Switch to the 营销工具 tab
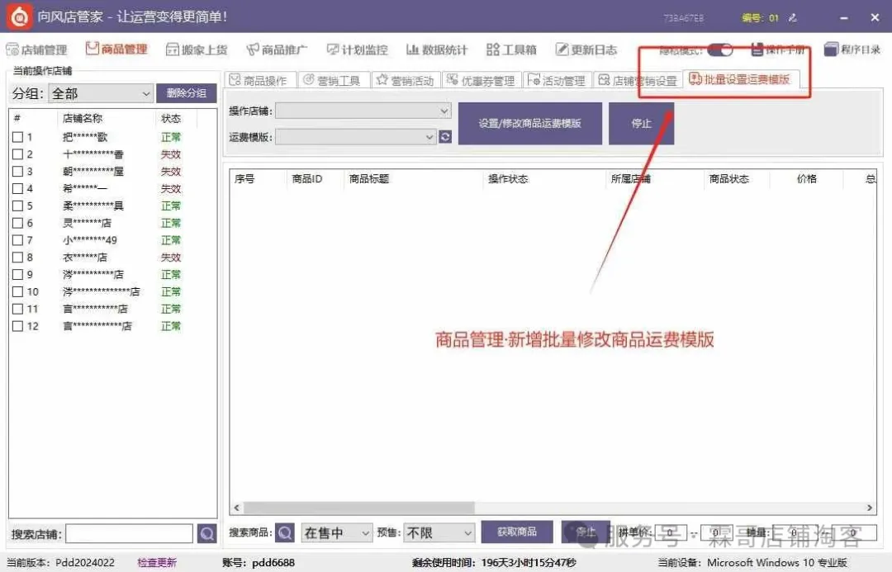Viewport: 892px width, 572px height. 331,80
